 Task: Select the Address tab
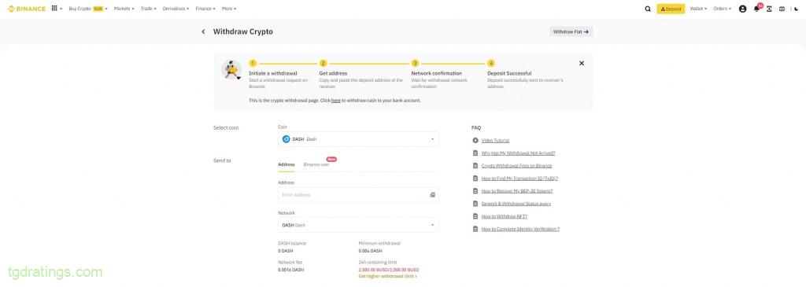(287, 165)
